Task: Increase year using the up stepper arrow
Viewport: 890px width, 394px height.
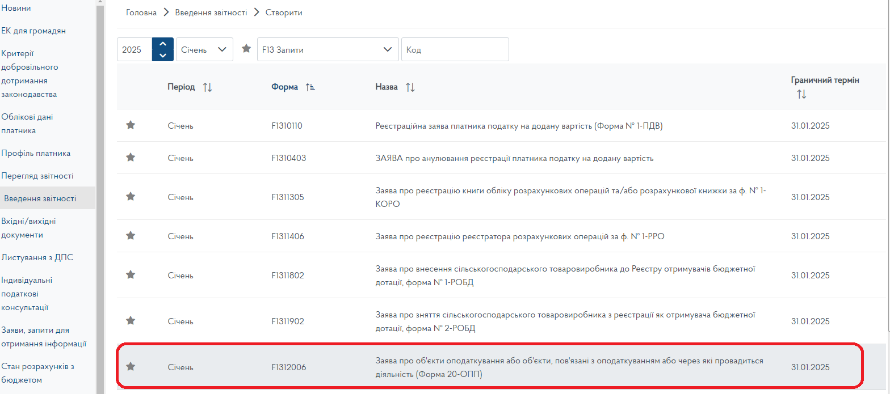Action: point(163,44)
